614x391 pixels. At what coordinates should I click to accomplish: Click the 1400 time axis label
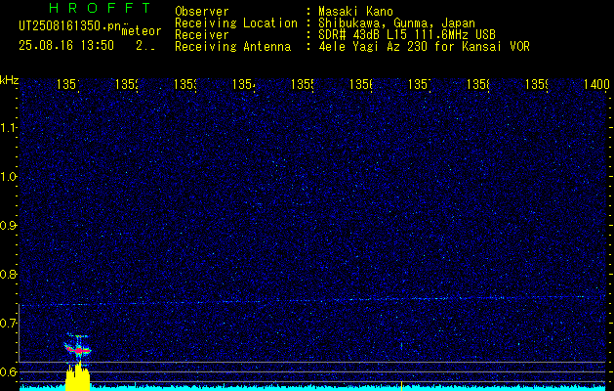point(596,84)
